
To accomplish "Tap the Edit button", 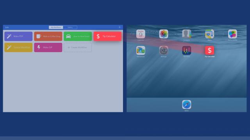I will [7, 27].
